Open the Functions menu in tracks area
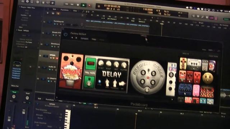 click(65, 10)
